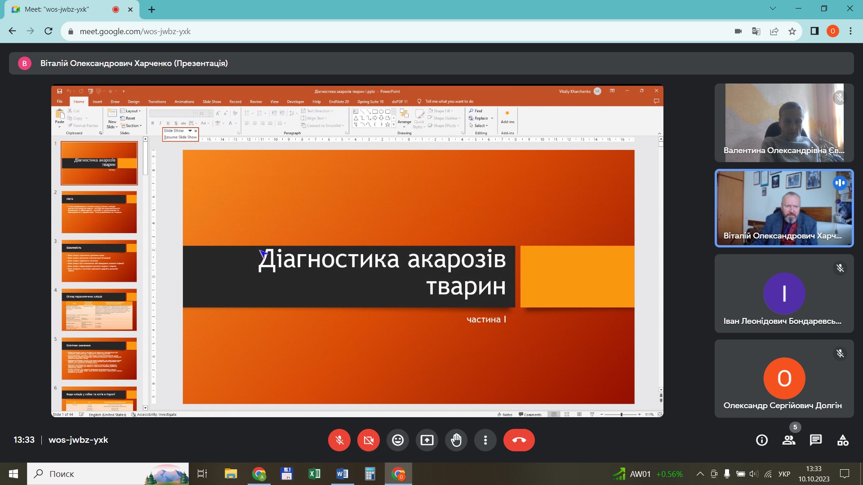Screen dimensions: 863x485
Task: Reload the Meet page in Chrome
Action: point(49,31)
